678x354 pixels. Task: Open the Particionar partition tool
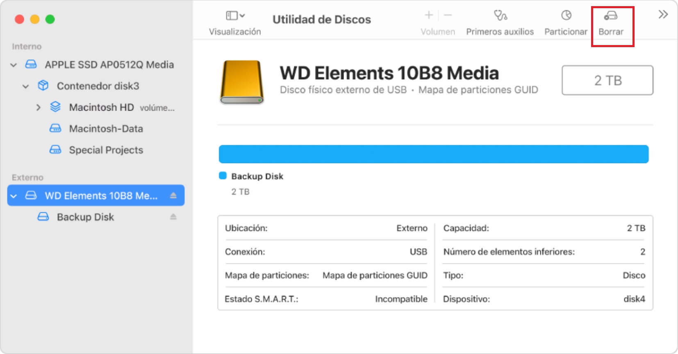click(566, 16)
